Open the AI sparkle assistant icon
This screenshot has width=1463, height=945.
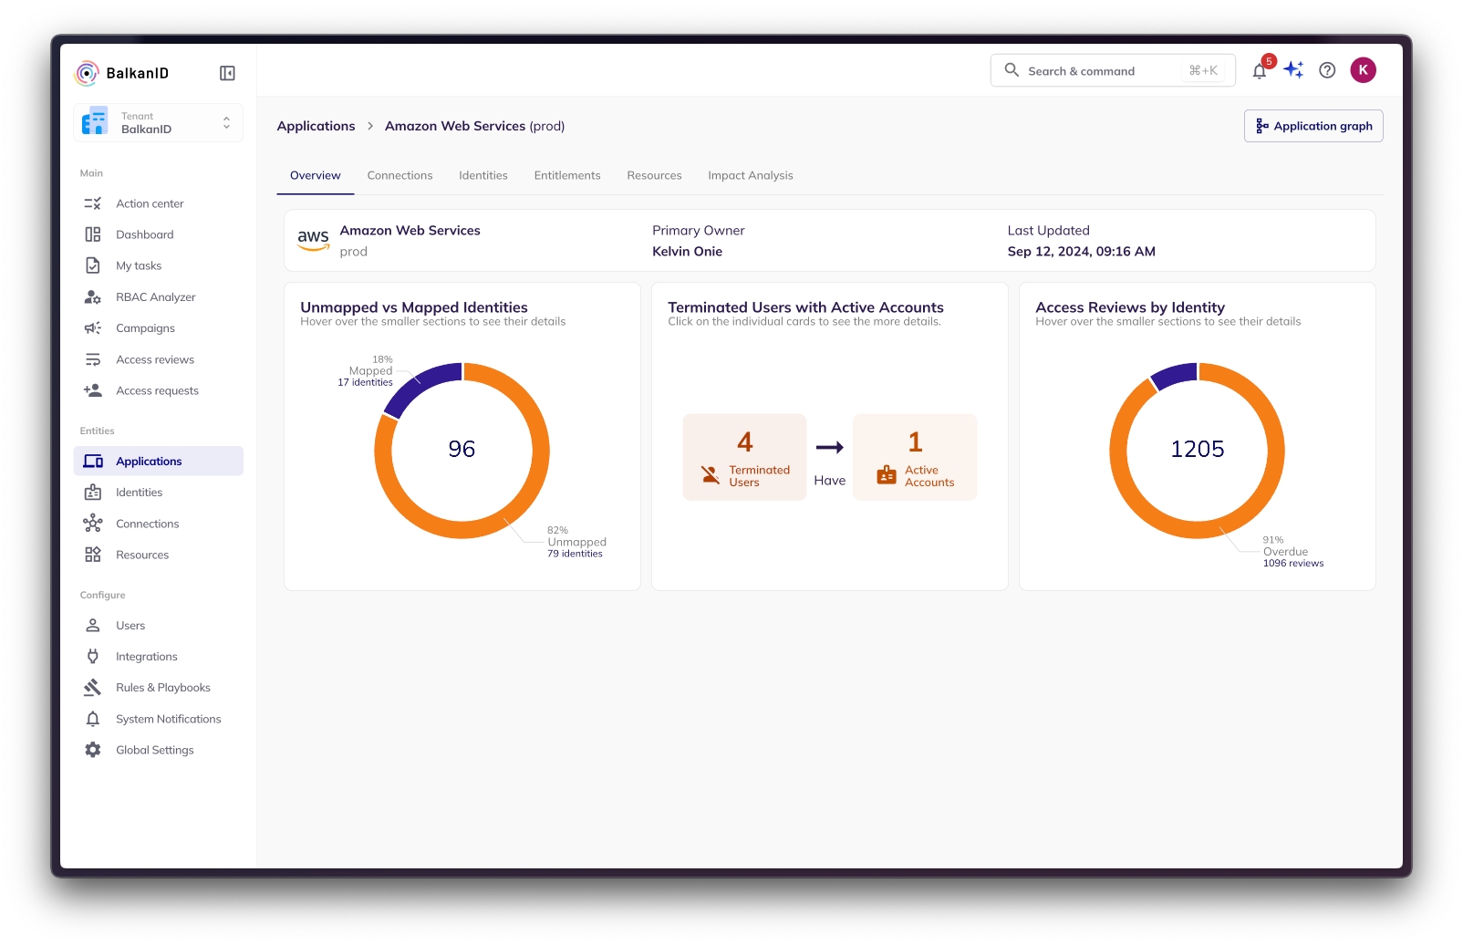point(1293,70)
